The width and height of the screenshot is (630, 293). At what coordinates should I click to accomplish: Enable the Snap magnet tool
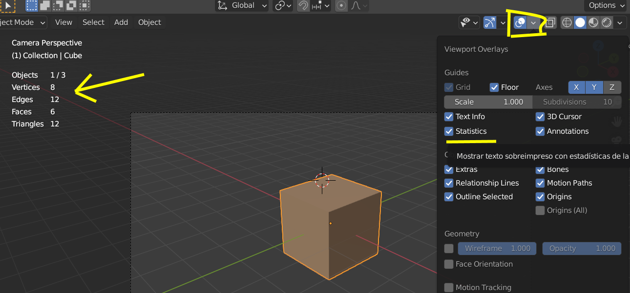[303, 5]
